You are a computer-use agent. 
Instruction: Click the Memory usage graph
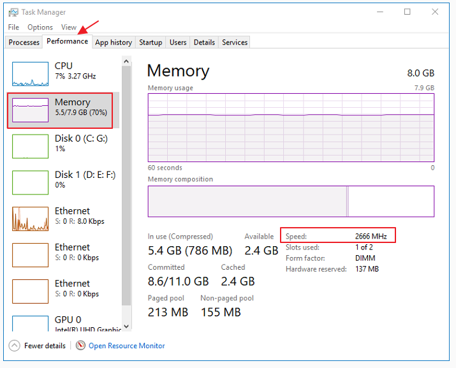291,128
